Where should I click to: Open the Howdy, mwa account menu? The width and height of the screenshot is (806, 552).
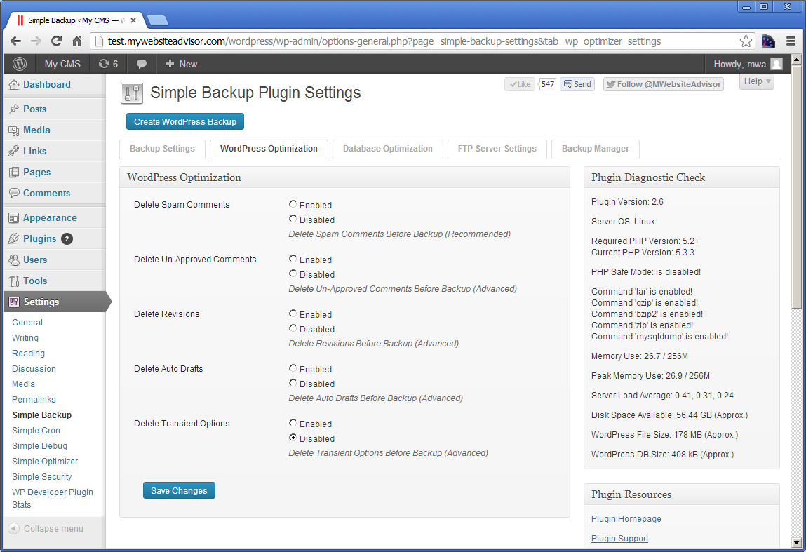pos(748,64)
